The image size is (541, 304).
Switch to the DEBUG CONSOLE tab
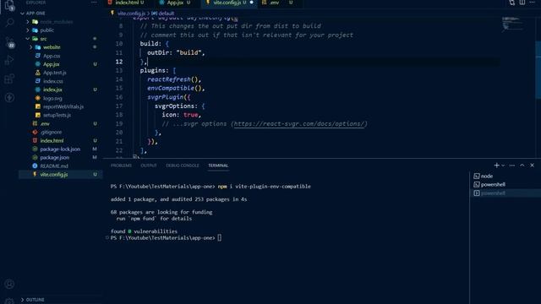tap(183, 166)
